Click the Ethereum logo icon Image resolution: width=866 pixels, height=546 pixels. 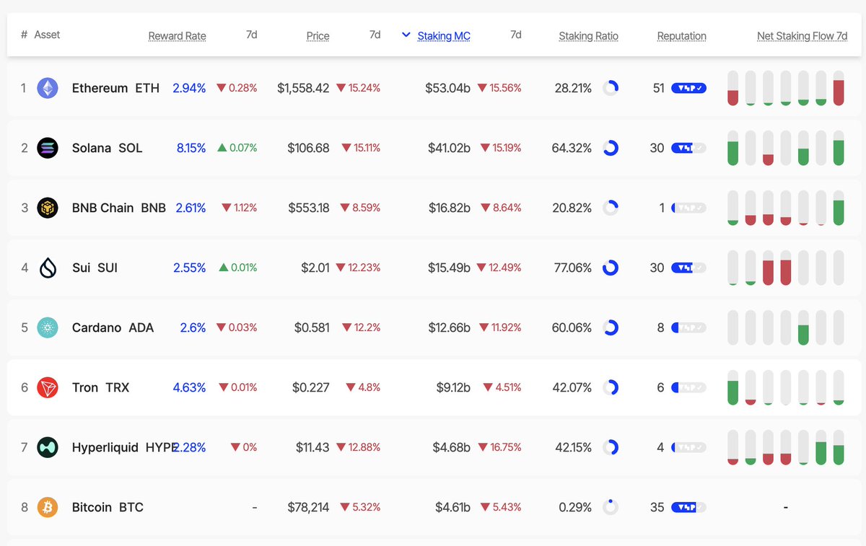[47, 88]
